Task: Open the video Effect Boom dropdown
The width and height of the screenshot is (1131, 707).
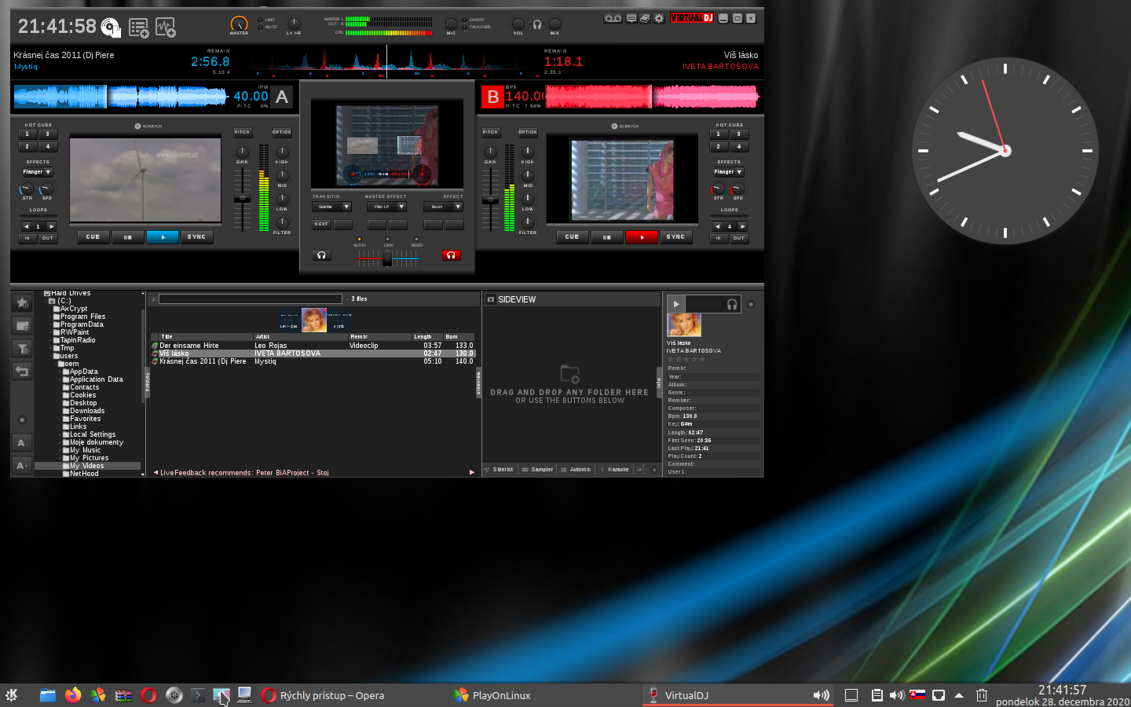Action: pyautogui.click(x=443, y=207)
